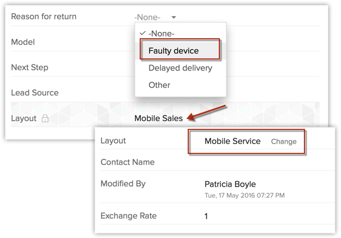The width and height of the screenshot is (341, 238).
Task: Click the Mobile Sales layout value
Action: (158, 118)
